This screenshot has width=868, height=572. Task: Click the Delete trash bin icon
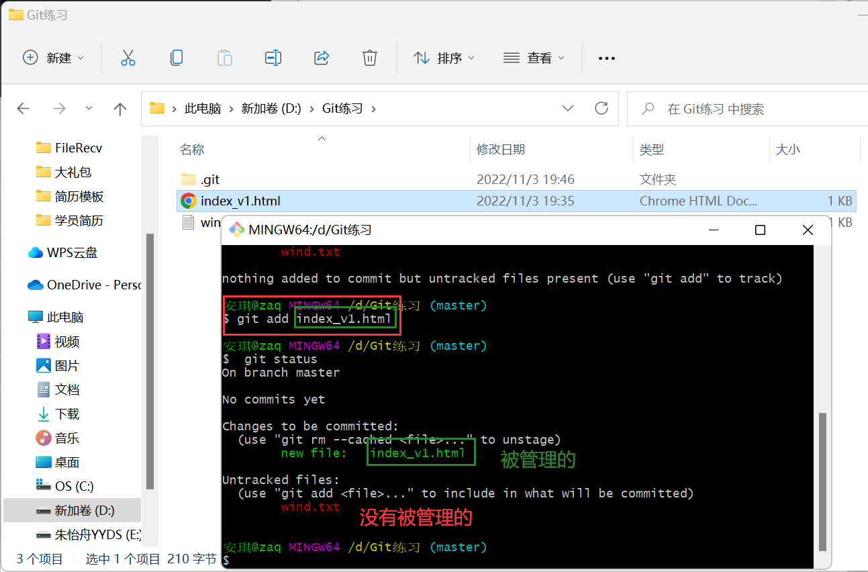click(x=370, y=58)
